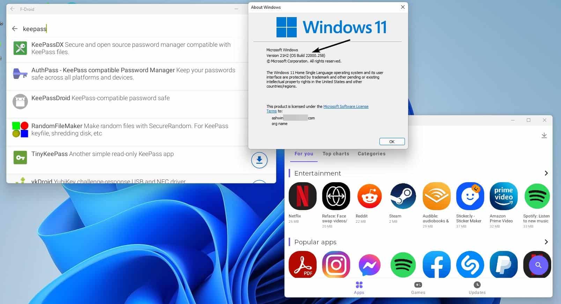Switch to the For you tab
The image size is (561, 304).
point(304,154)
